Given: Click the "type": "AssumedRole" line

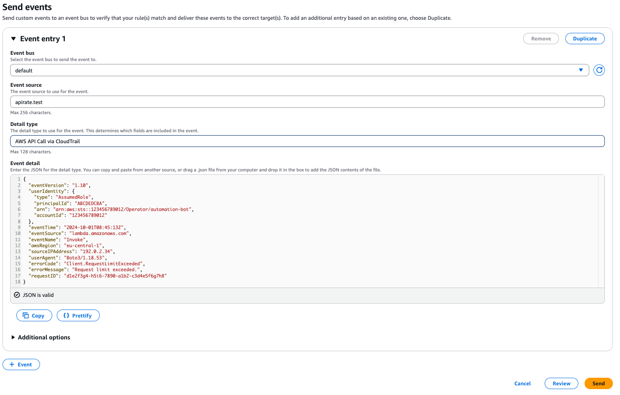Looking at the screenshot, I should pos(64,197).
